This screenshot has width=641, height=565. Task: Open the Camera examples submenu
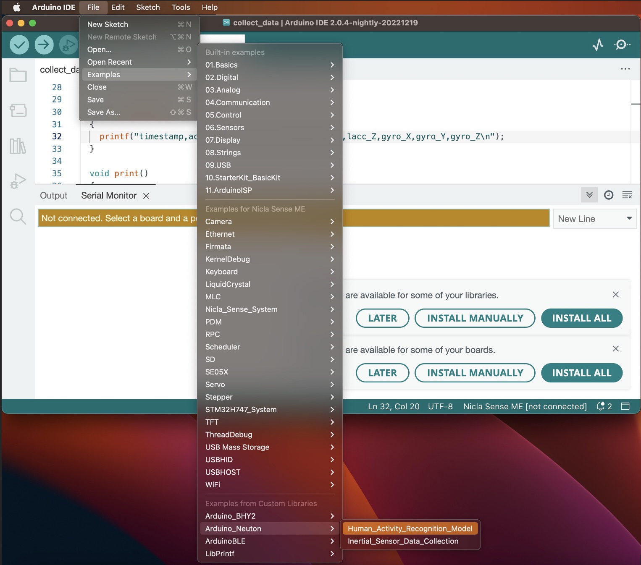[270, 222]
